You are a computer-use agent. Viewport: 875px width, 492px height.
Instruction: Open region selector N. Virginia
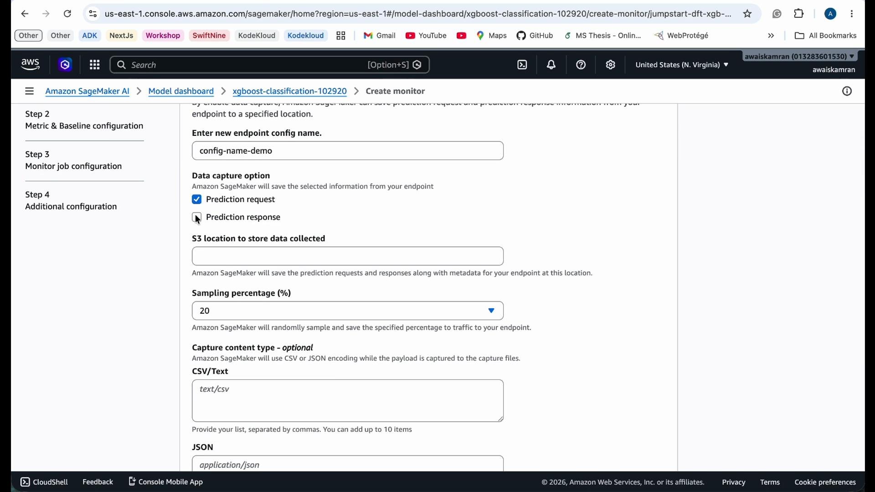pos(682,65)
